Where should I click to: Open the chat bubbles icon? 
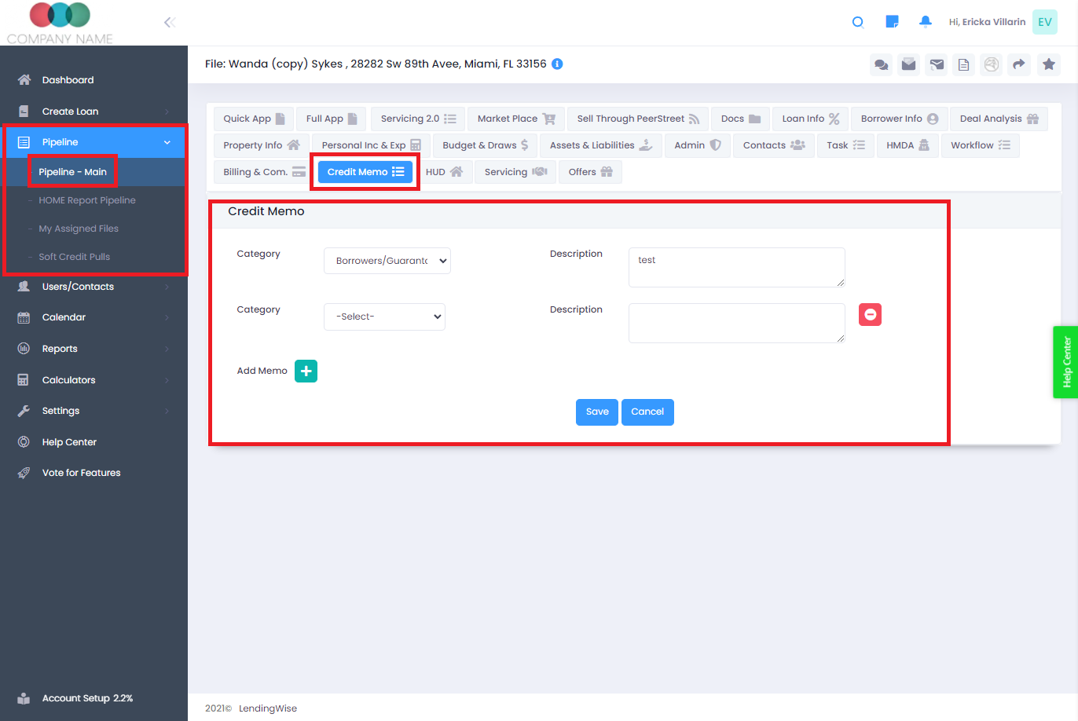coord(882,64)
